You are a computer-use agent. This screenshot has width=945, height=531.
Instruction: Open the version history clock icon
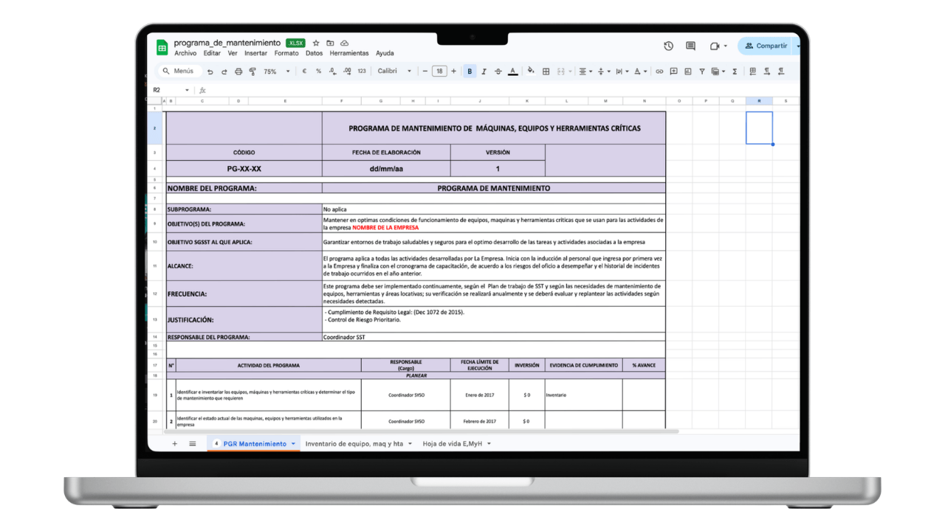click(668, 46)
